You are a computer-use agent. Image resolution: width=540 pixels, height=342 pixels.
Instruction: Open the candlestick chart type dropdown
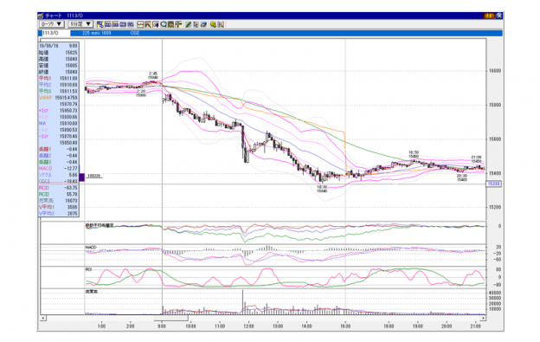[x=52, y=24]
